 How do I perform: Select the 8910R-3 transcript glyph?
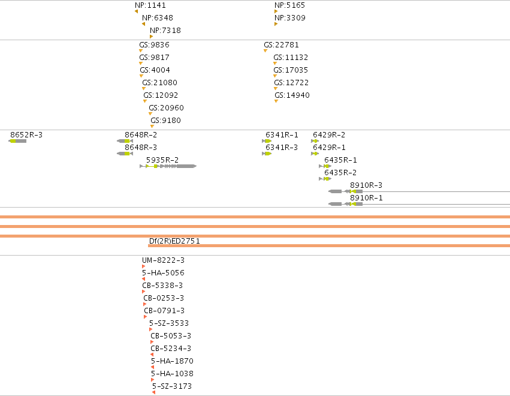(420, 191)
